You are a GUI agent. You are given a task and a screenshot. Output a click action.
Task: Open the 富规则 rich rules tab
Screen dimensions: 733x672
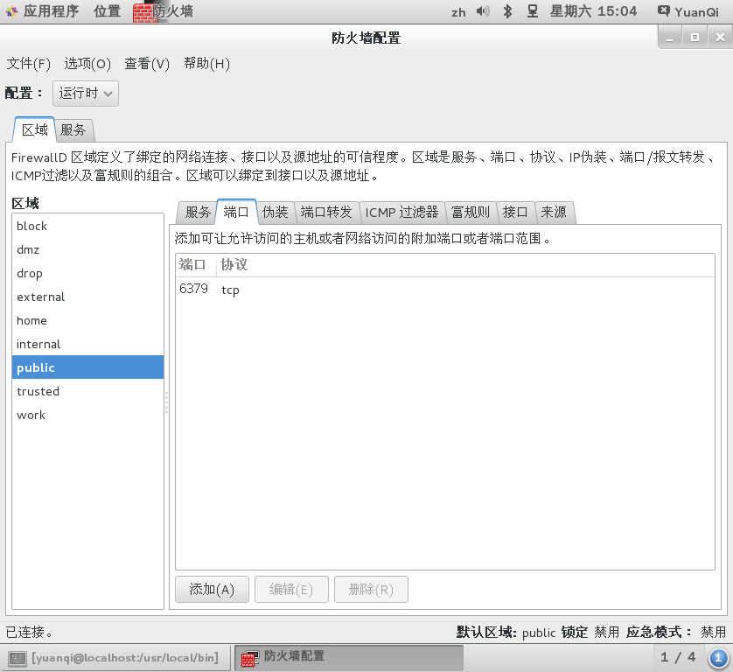(471, 213)
